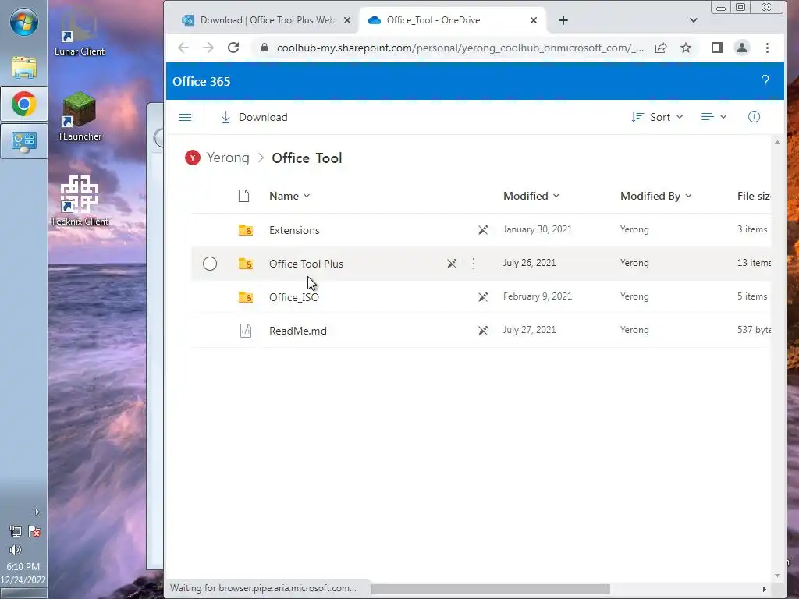Open the Modified column dropdown

click(x=531, y=196)
